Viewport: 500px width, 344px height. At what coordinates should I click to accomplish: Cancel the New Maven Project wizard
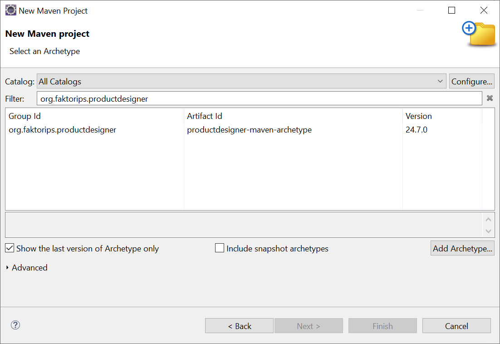456,326
